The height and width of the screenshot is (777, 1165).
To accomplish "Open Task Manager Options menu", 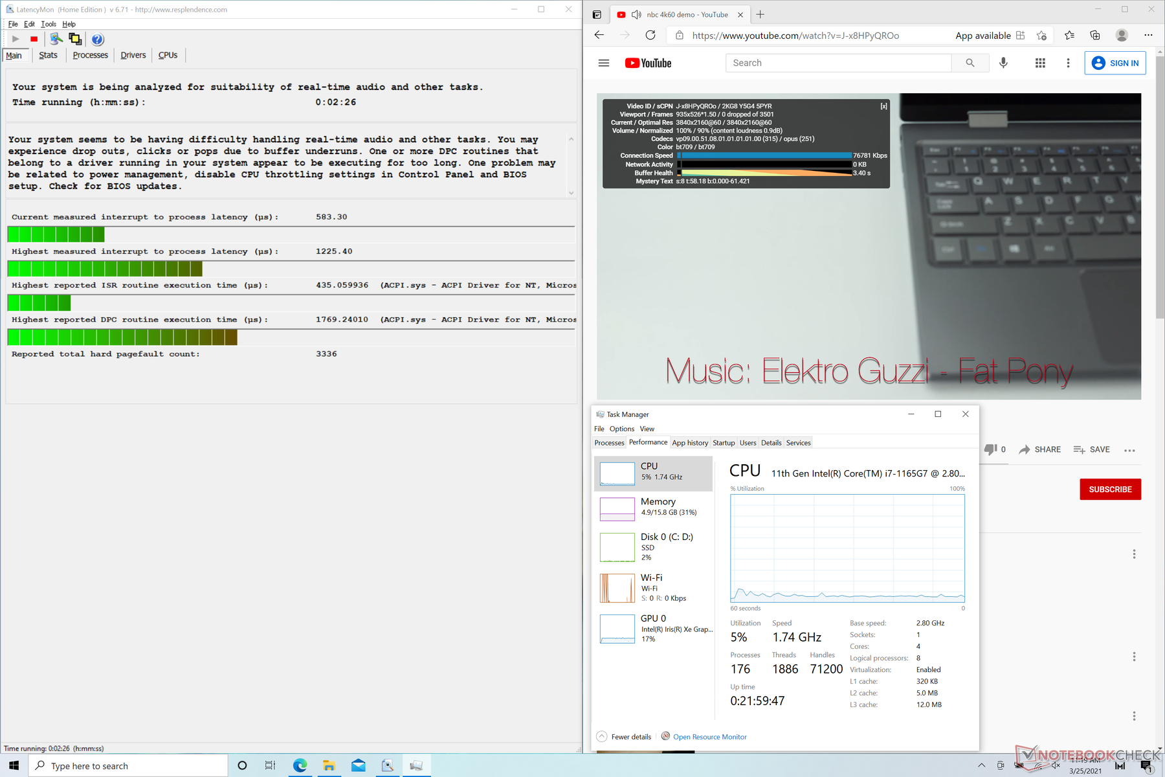I will pyautogui.click(x=622, y=429).
